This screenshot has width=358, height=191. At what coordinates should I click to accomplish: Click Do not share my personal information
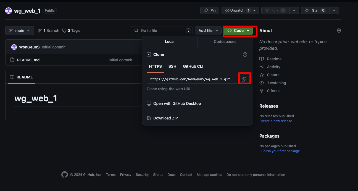[x=256, y=175]
